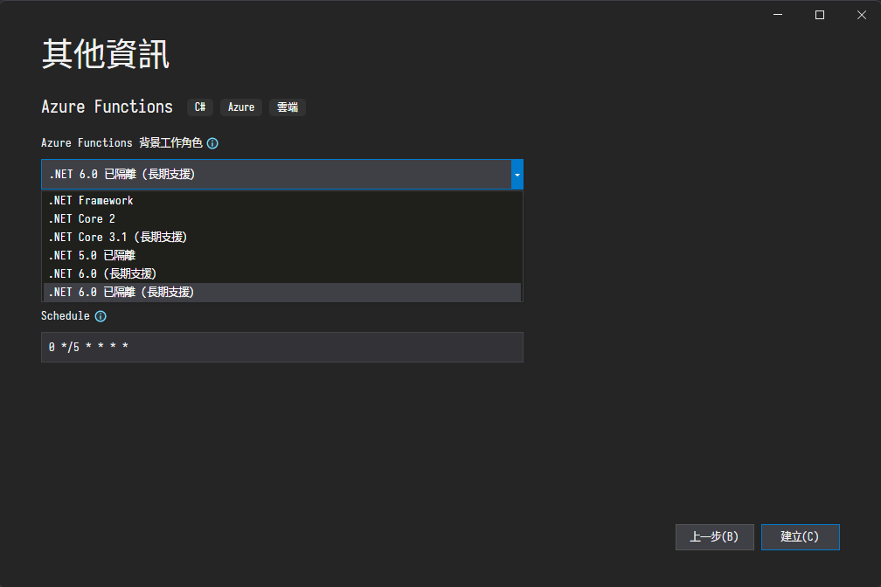Choose .NET Core 2 option
881x587 pixels.
(282, 219)
